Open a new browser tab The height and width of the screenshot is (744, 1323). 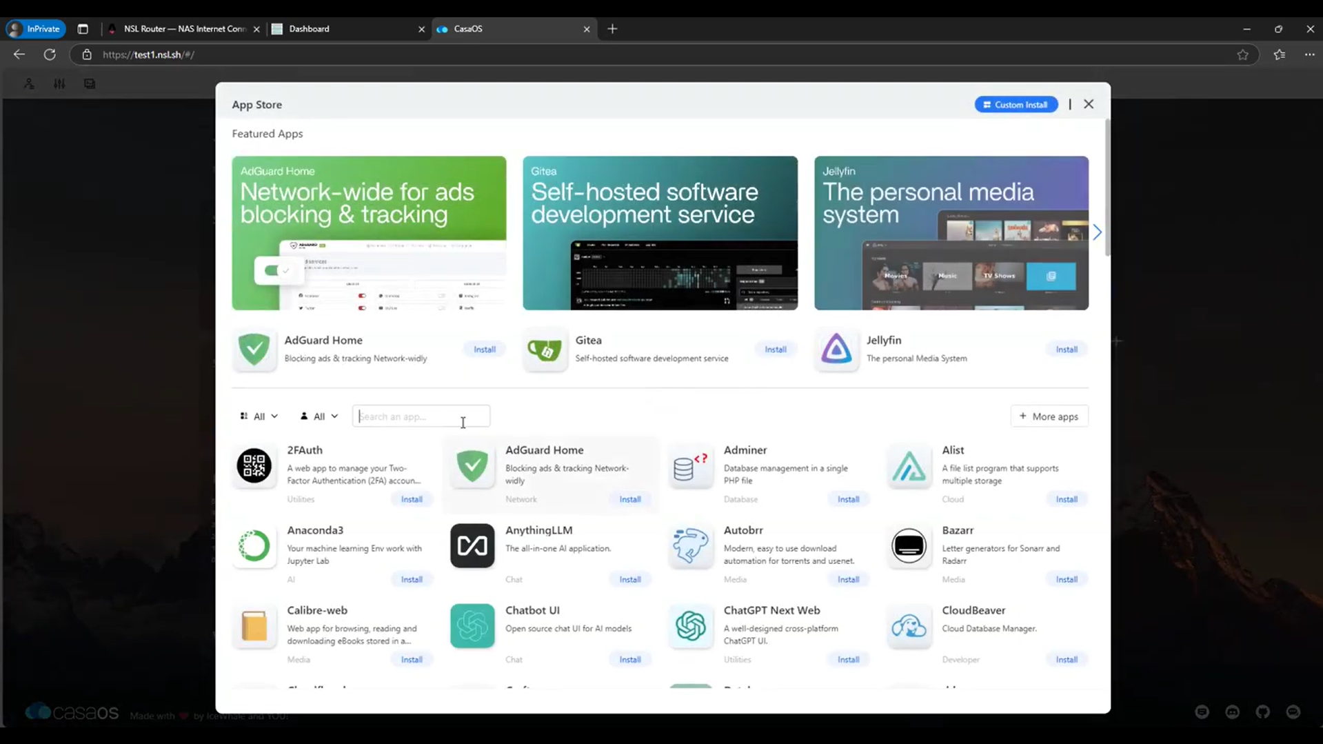612,29
